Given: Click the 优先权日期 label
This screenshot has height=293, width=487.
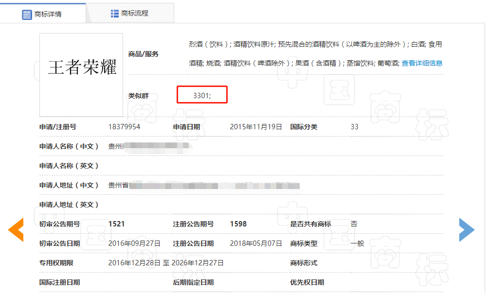Looking at the screenshot, I should click(307, 282).
